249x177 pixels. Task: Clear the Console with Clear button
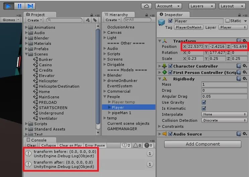32,145
